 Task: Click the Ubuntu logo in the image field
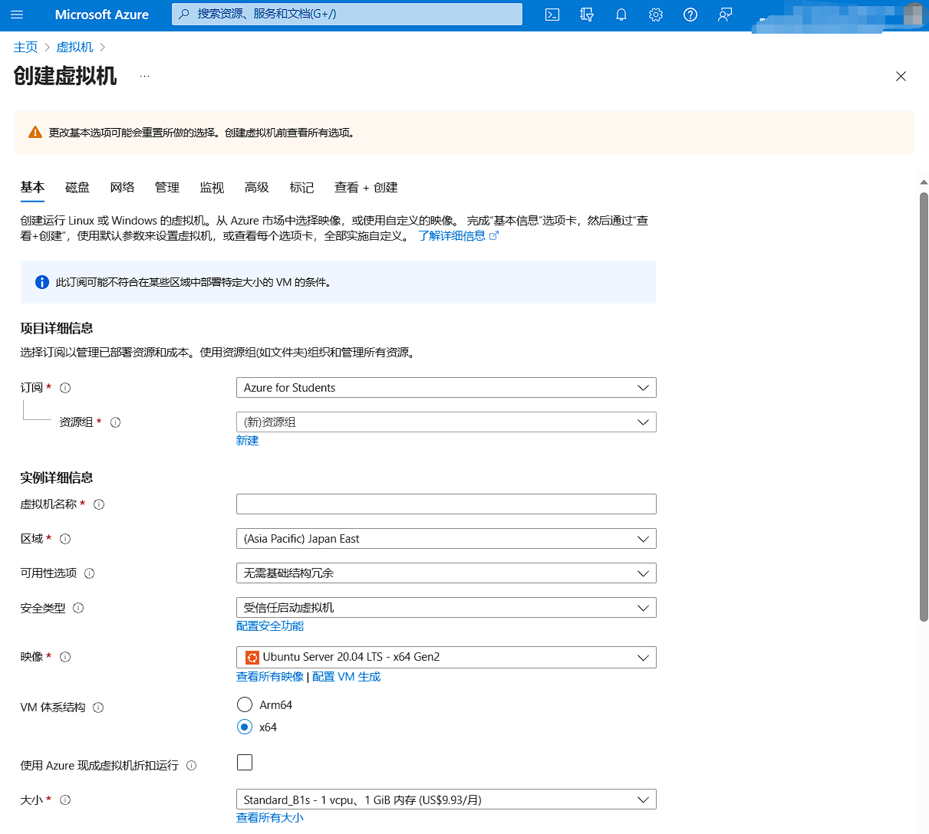[x=252, y=657]
